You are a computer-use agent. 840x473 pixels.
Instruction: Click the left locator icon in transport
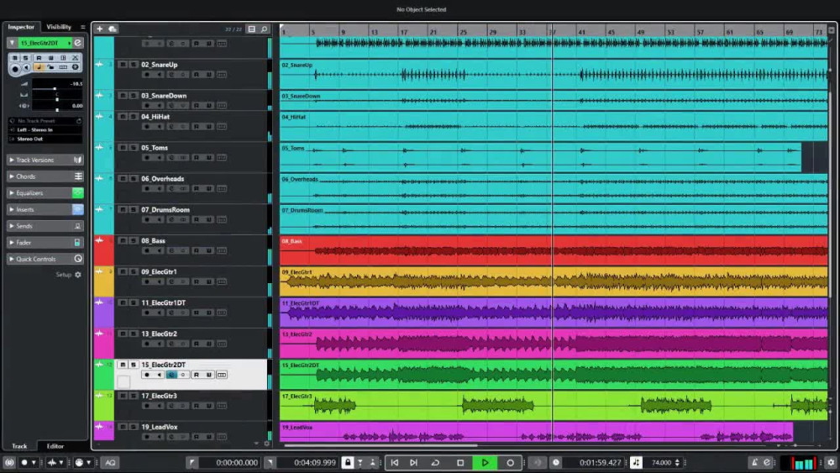192,462
